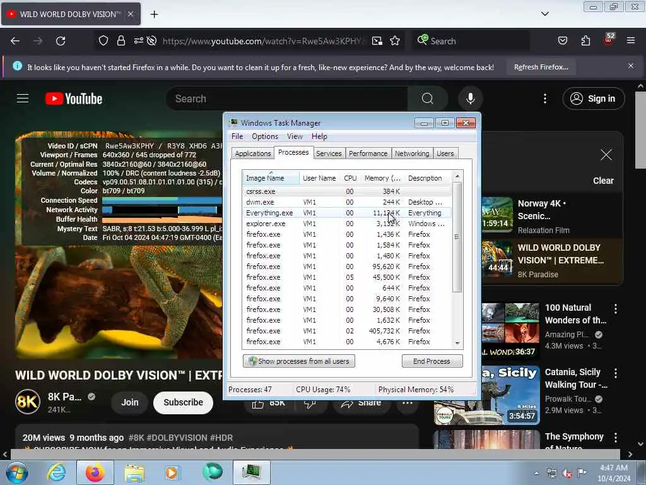The width and height of the screenshot is (646, 485).
Task: Click the End Process button
Action: click(432, 361)
